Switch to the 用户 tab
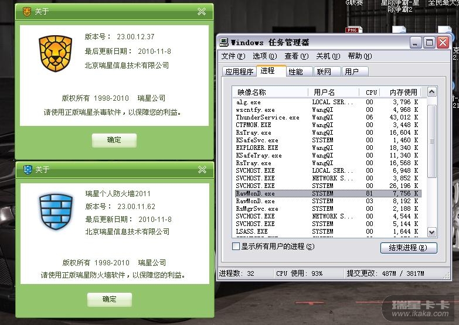 355,71
